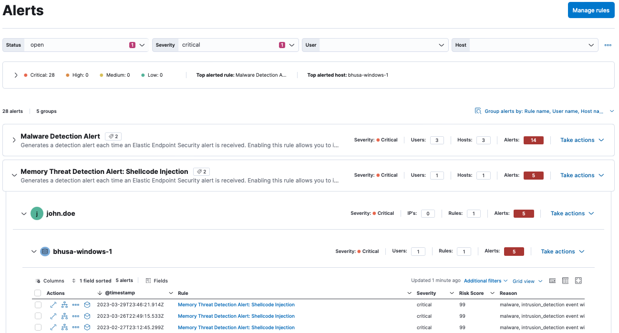The width and height of the screenshot is (619, 333).
Task: Click the Group alerts by inspect icon
Action: 478,111
